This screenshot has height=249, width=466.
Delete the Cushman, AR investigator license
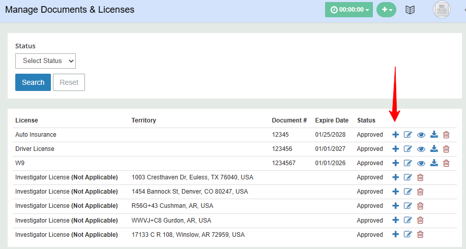[420, 206]
